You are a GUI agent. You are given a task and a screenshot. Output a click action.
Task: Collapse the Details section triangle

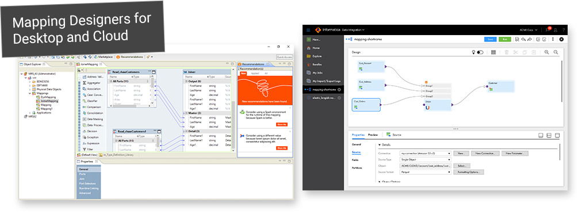coord(380,145)
